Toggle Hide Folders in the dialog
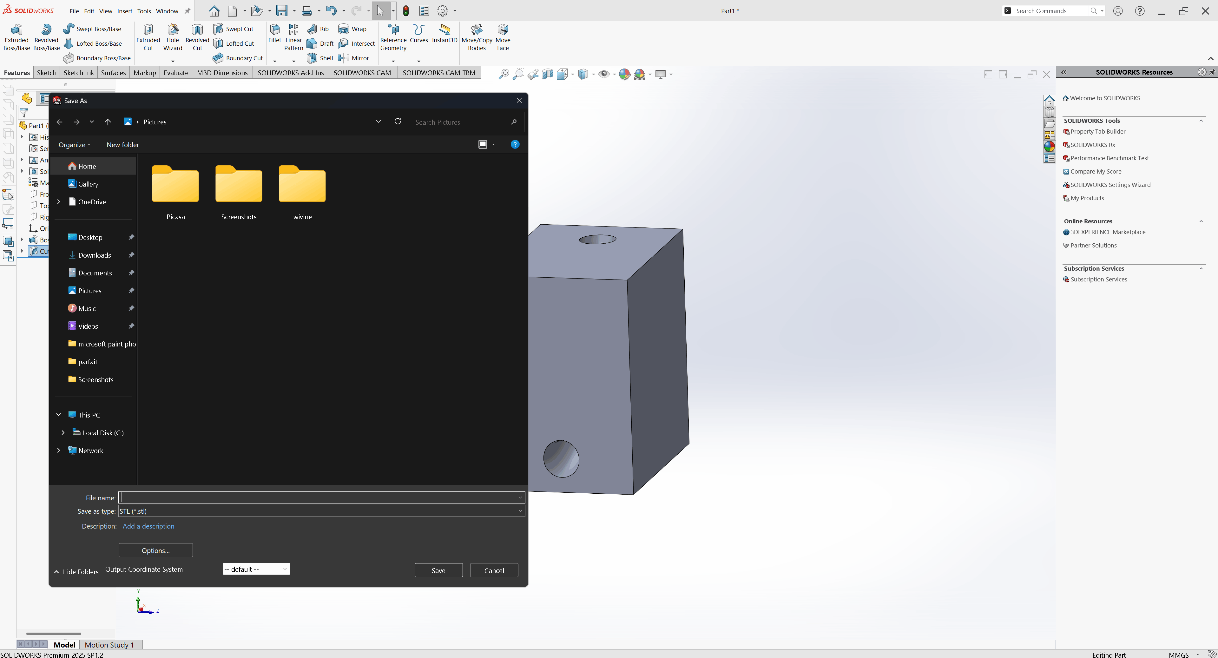The width and height of the screenshot is (1218, 658). click(x=76, y=571)
